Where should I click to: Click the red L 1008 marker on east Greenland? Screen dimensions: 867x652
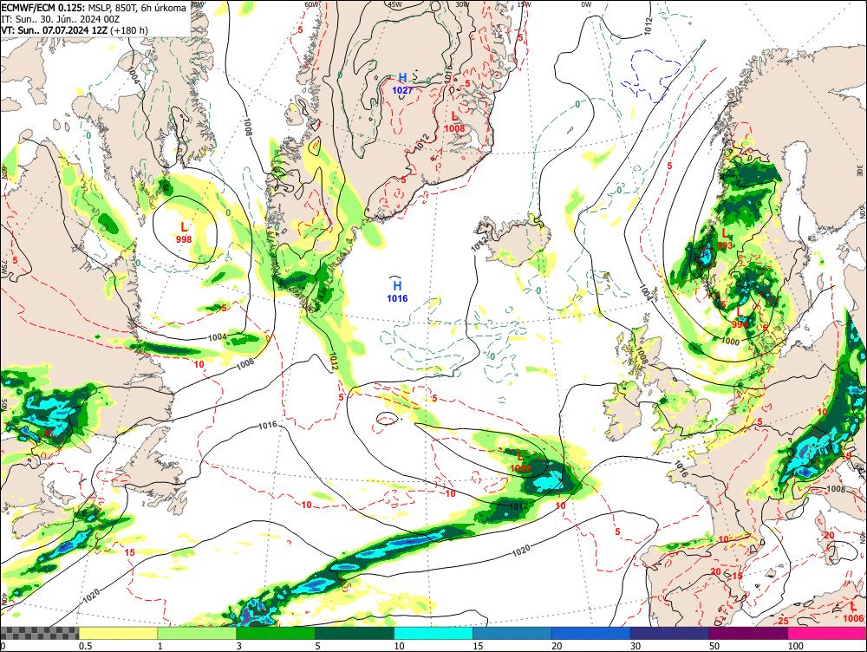[454, 121]
